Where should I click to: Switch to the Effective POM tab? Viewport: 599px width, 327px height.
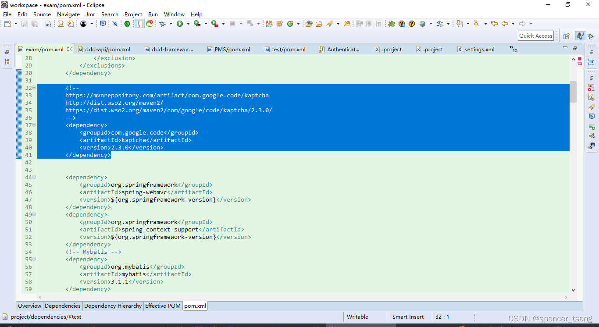coord(163,306)
